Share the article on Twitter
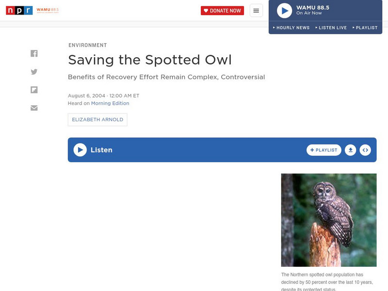This screenshot has height=291, width=388. click(34, 72)
